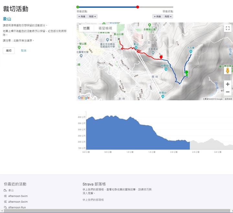Open recent activity 象山 in footer

(11, 190)
